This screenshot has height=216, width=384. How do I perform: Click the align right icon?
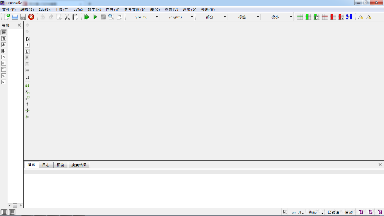[x=27, y=70]
